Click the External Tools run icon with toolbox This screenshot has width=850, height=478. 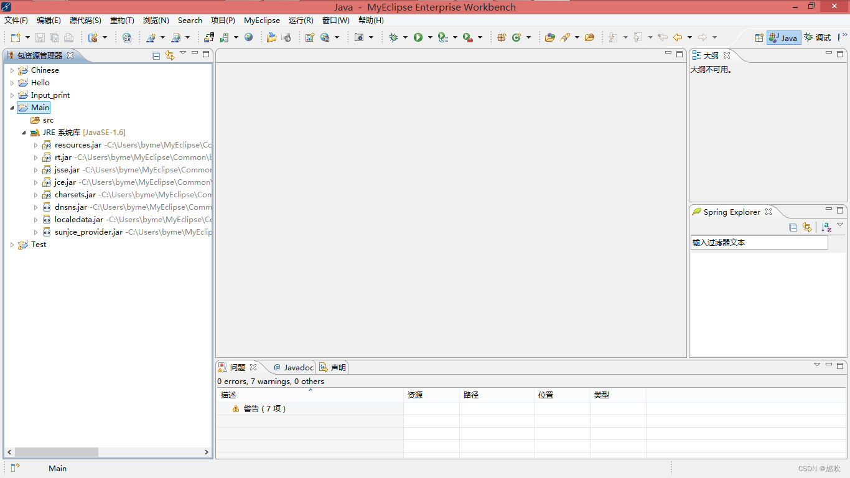pyautogui.click(x=468, y=37)
